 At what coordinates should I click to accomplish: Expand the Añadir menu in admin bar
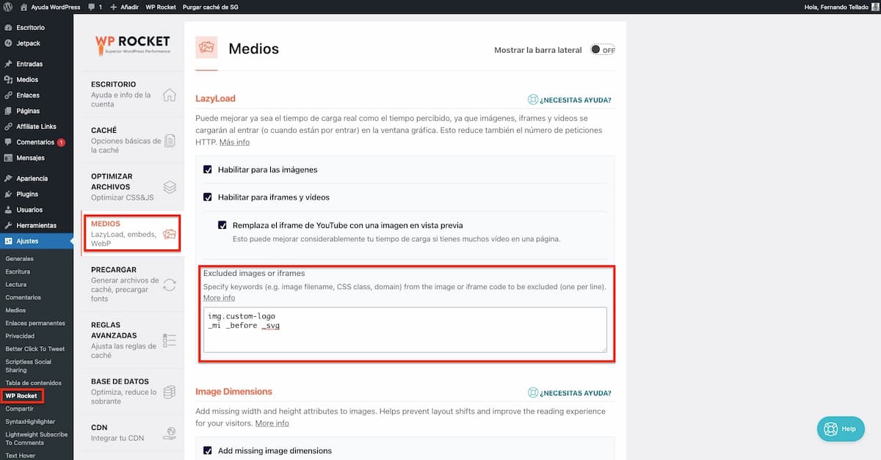123,7
